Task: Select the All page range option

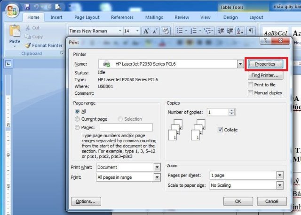Action: [x=77, y=111]
